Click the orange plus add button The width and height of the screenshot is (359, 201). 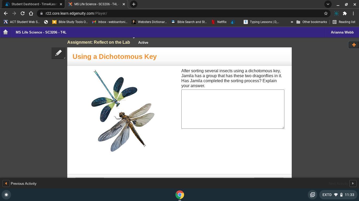[354, 45]
